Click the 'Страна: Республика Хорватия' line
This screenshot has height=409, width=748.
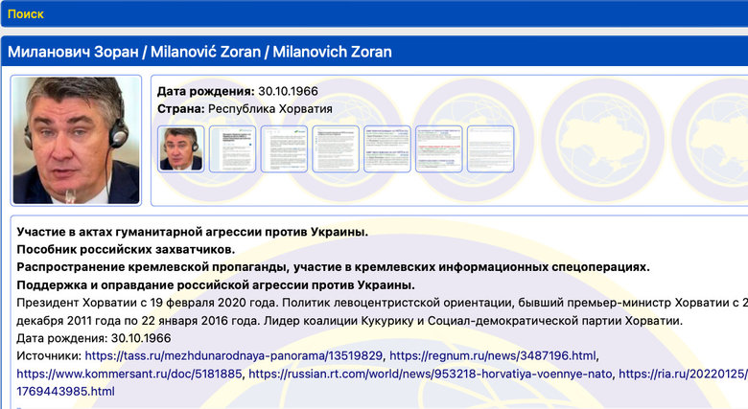[x=245, y=108]
